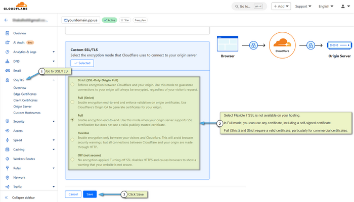Click the Free plan badge
The image size is (354, 202).
coord(140,20)
